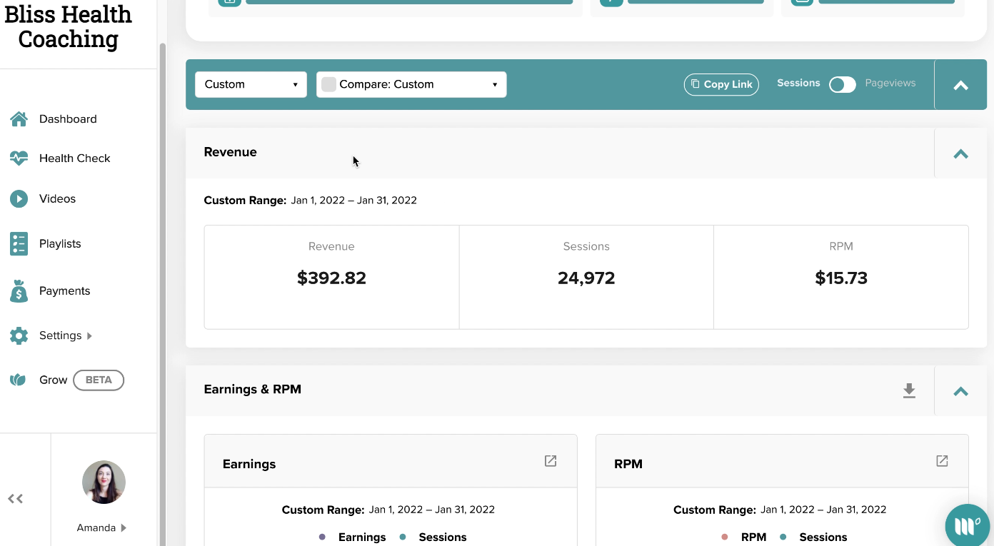Click the Health Check heartbeat icon

[x=19, y=158]
